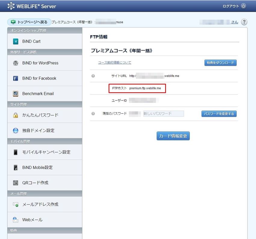The image size is (256, 239).
Task: Click the phone icon for モバイルキャンペーン設定
Action: (x=16, y=152)
